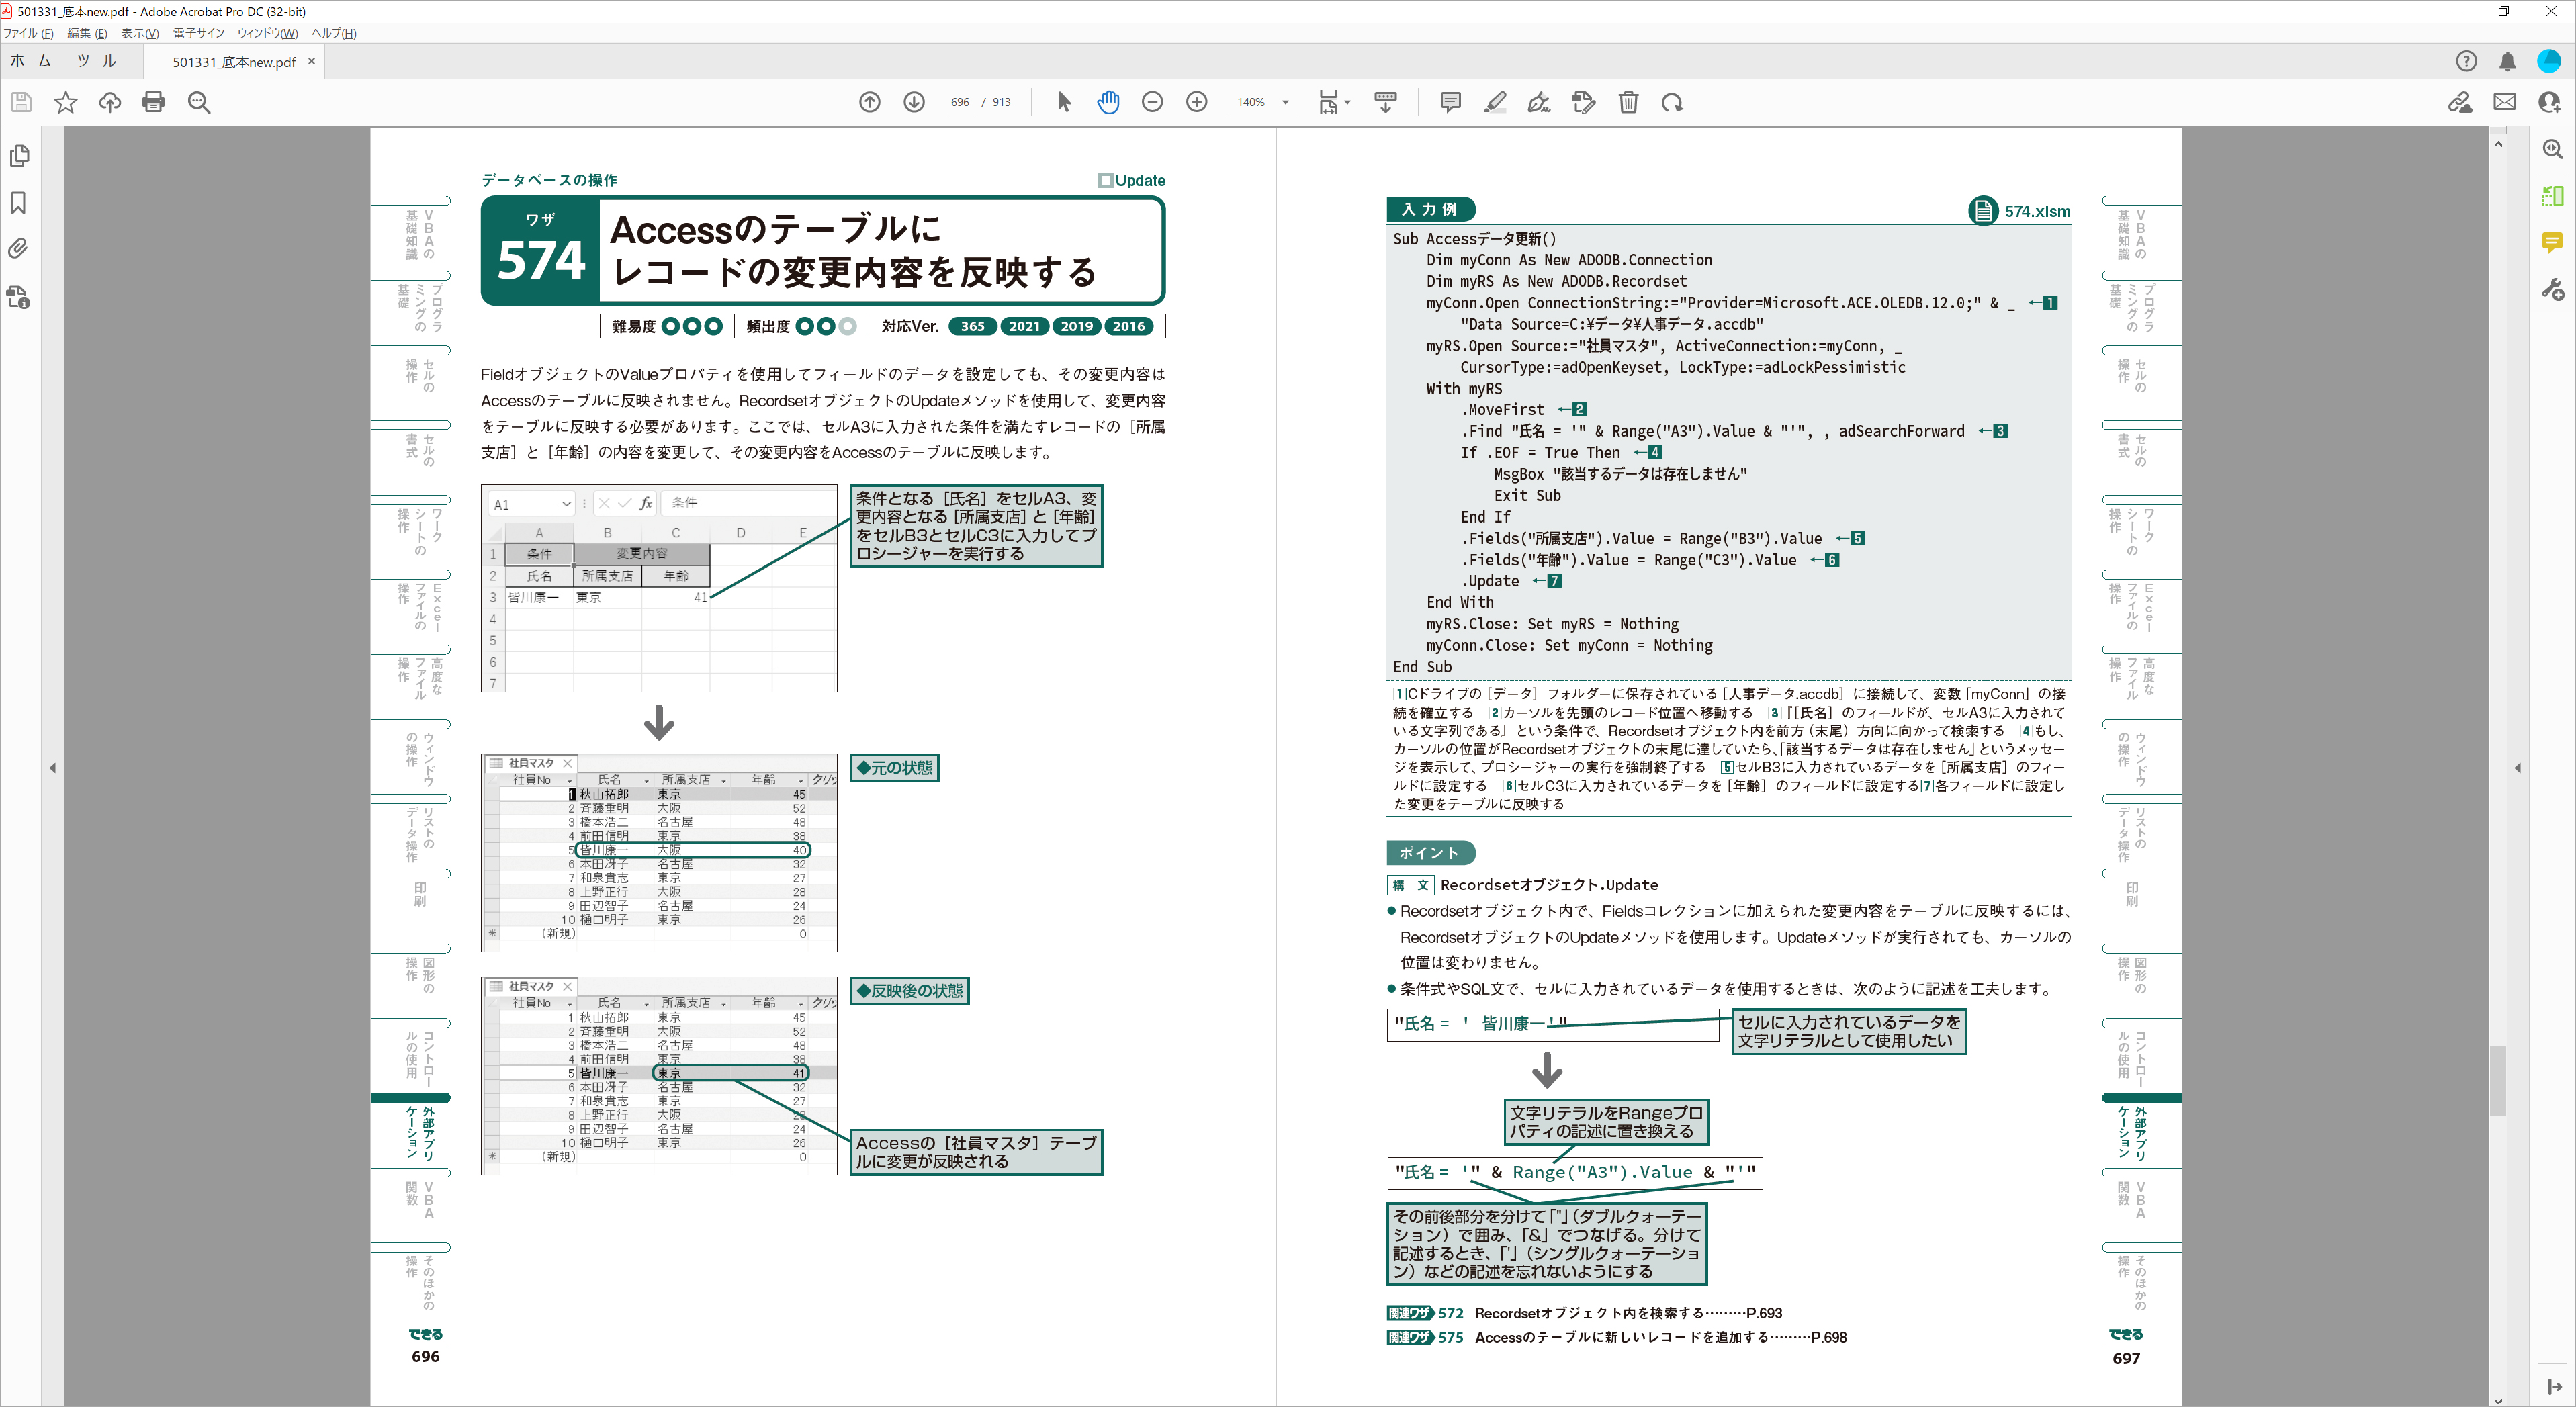Activate the selection arrow tool
2576x1407 pixels.
[1064, 102]
